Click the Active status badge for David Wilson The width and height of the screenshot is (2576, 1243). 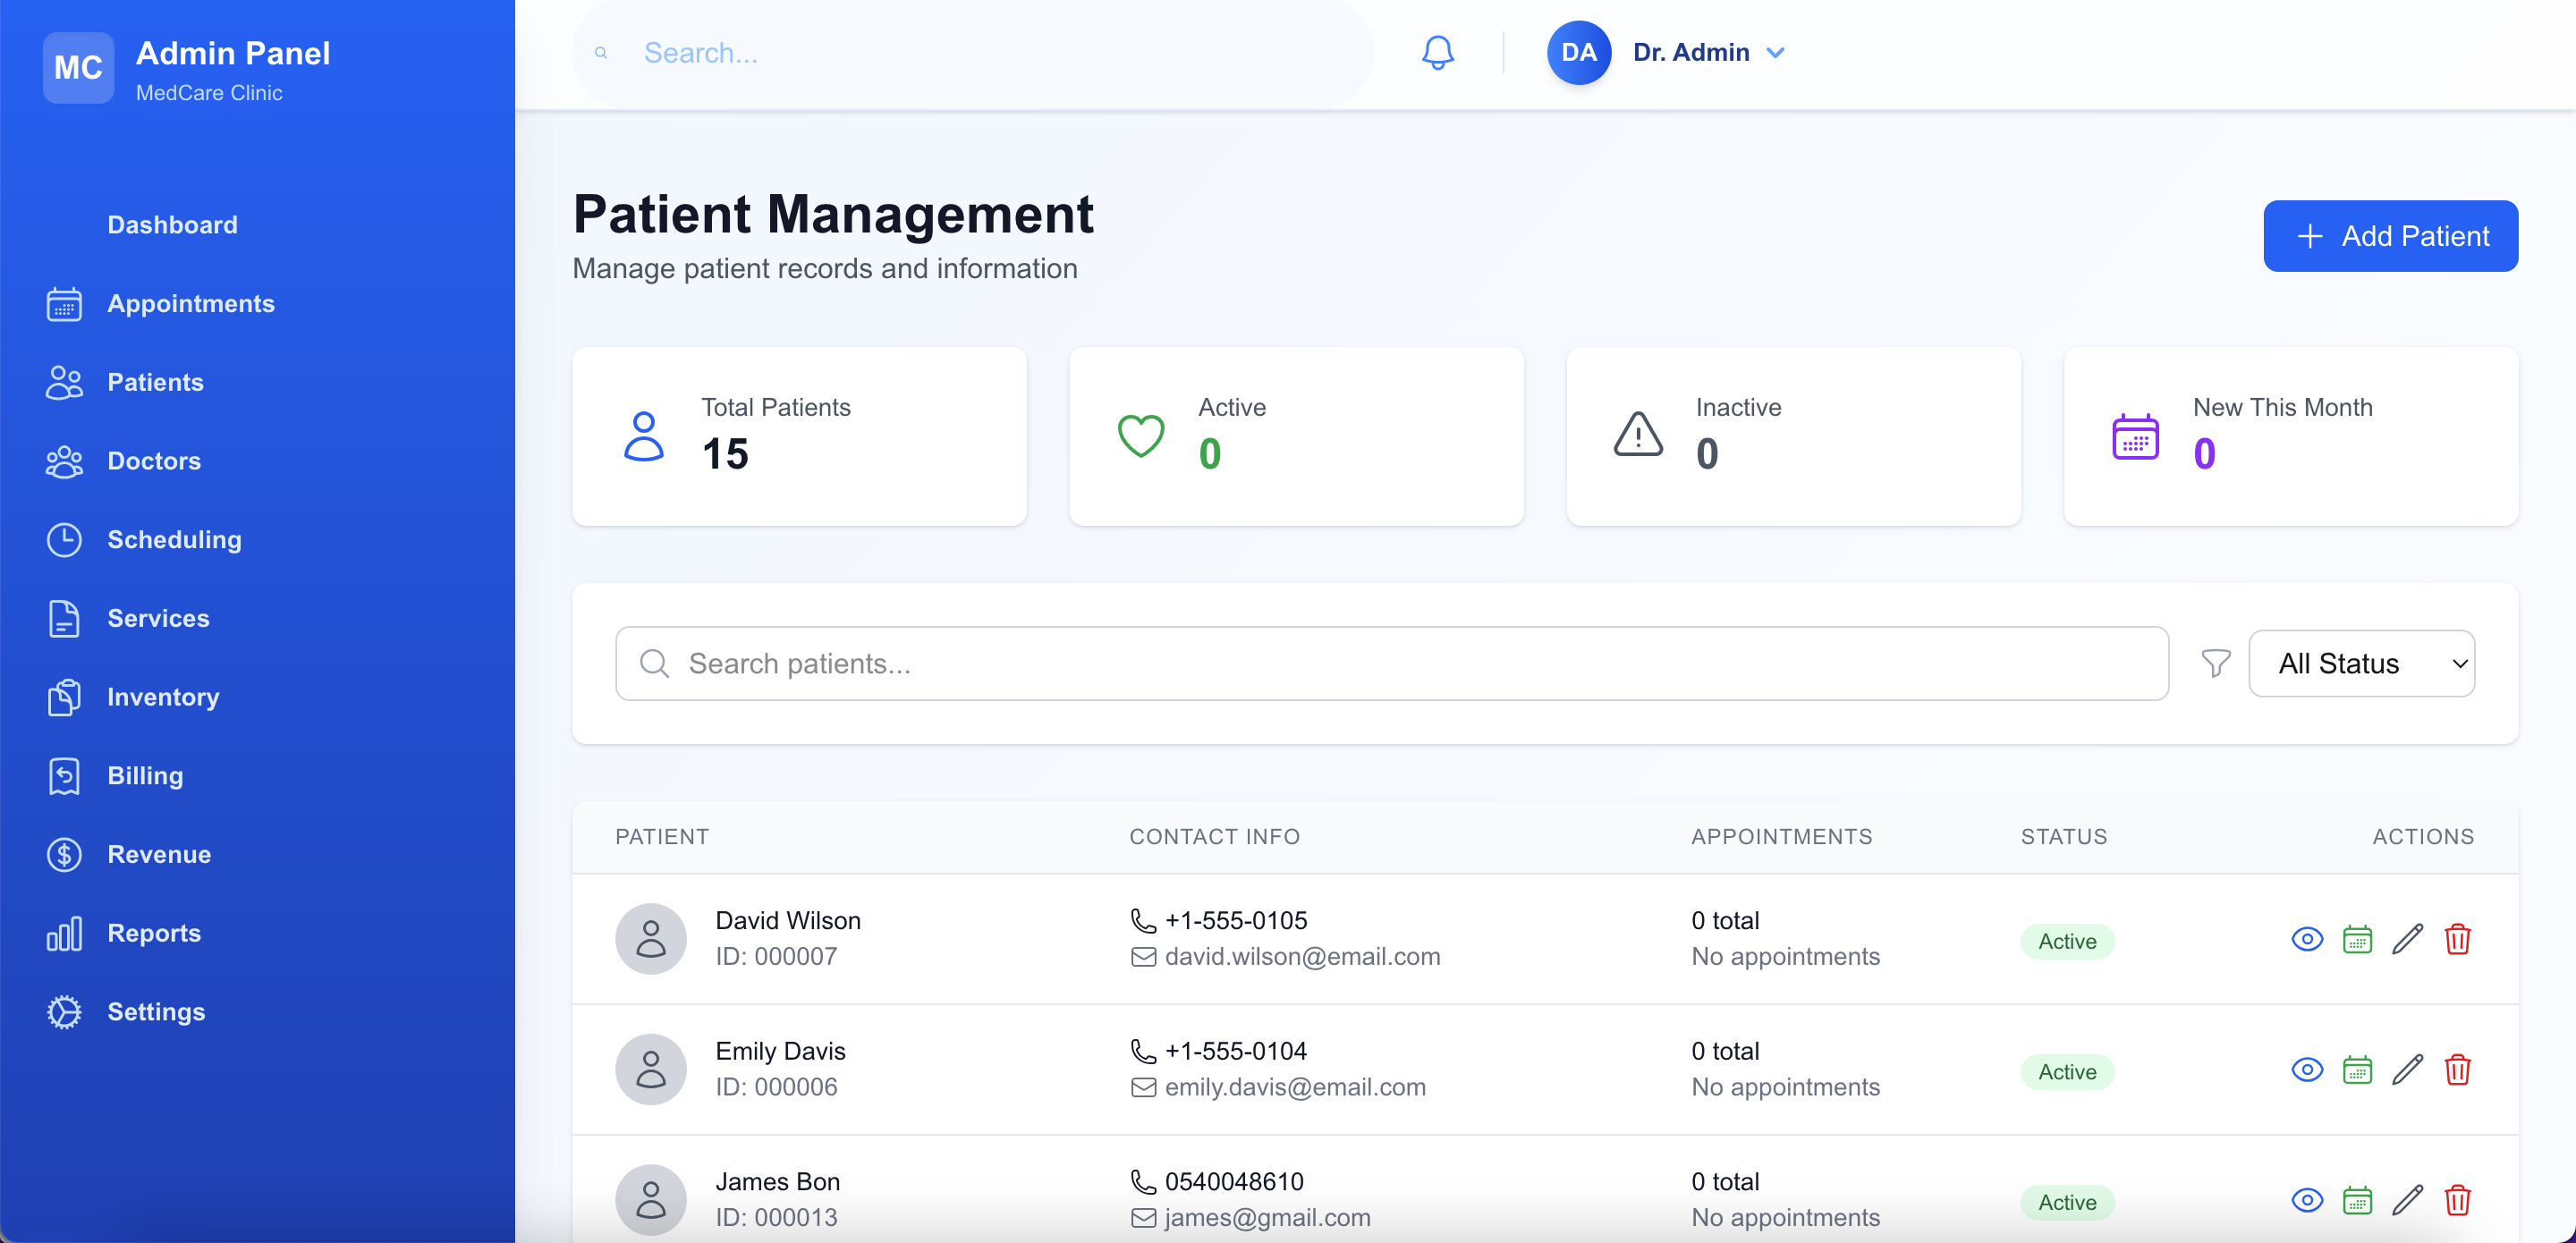point(2066,941)
